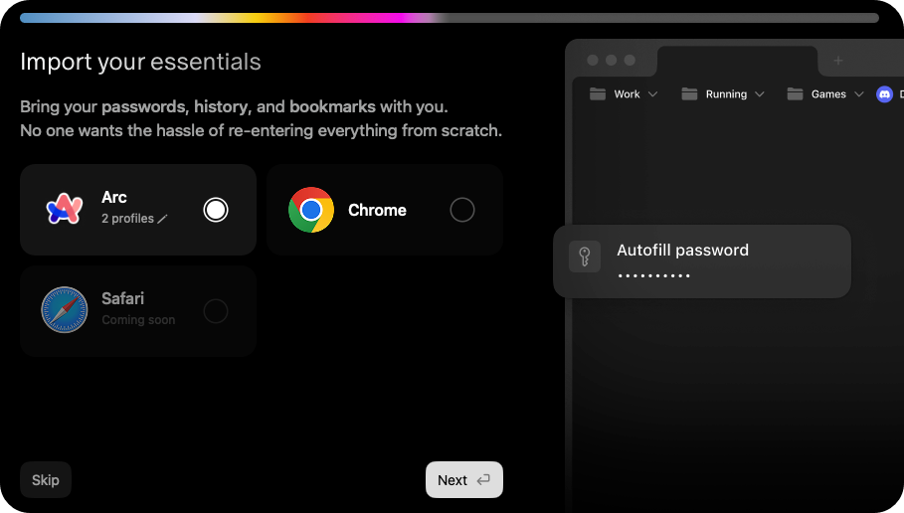Expand the Running folder chevron
Image resolution: width=904 pixels, height=513 pixels.
tap(759, 94)
